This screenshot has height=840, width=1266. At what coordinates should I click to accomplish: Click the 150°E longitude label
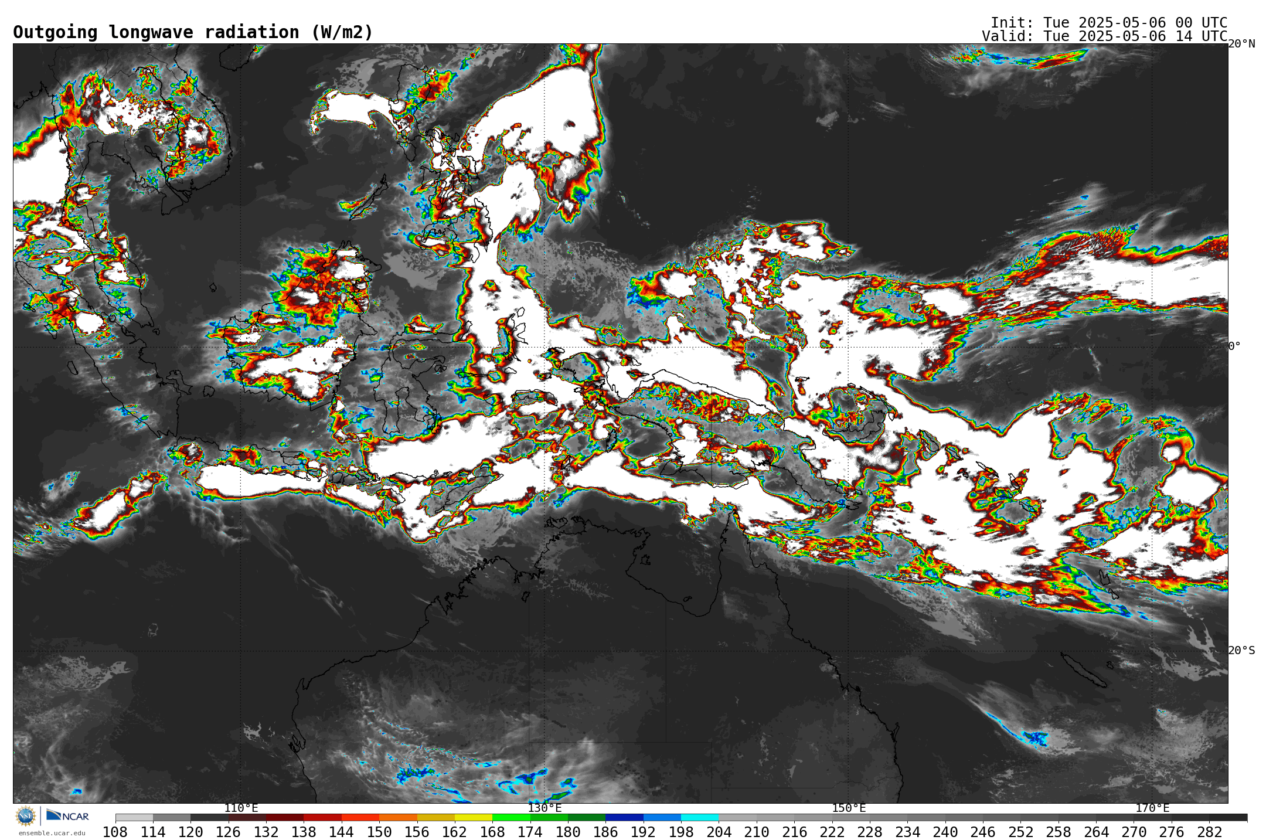click(849, 808)
